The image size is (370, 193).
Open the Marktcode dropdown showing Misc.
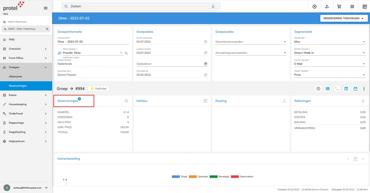pyautogui.click(x=329, y=42)
